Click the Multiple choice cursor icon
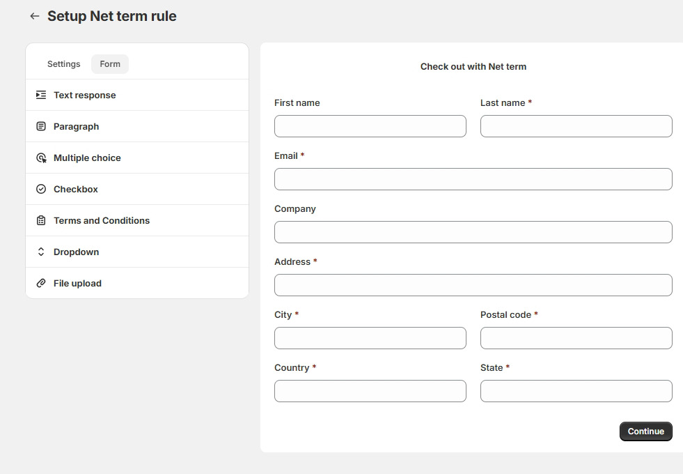Viewport: 683px width, 474px height. [41, 158]
